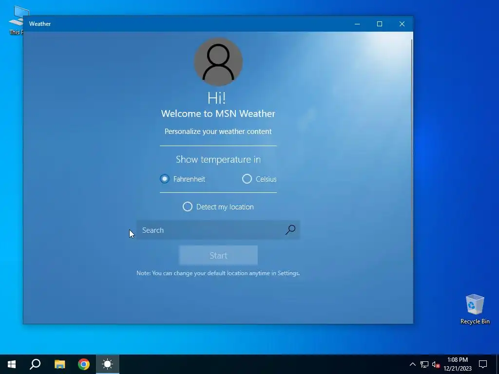499x374 pixels.
Task: Click the magnifier icon in the search box
Action: point(290,230)
